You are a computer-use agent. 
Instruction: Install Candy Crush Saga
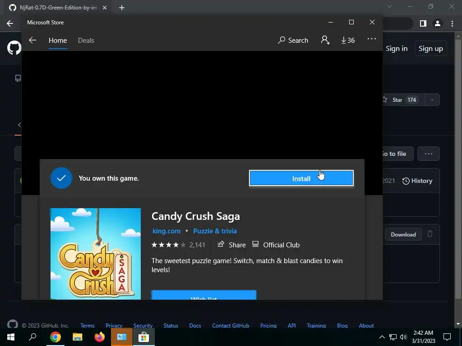[x=301, y=178]
